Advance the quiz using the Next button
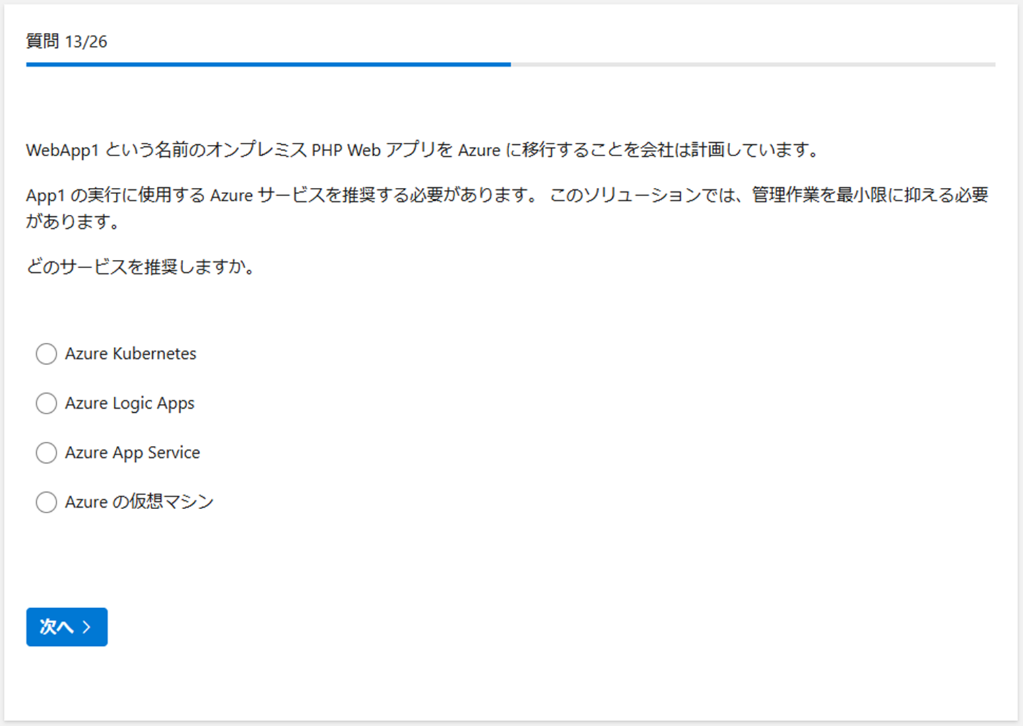 66,626
